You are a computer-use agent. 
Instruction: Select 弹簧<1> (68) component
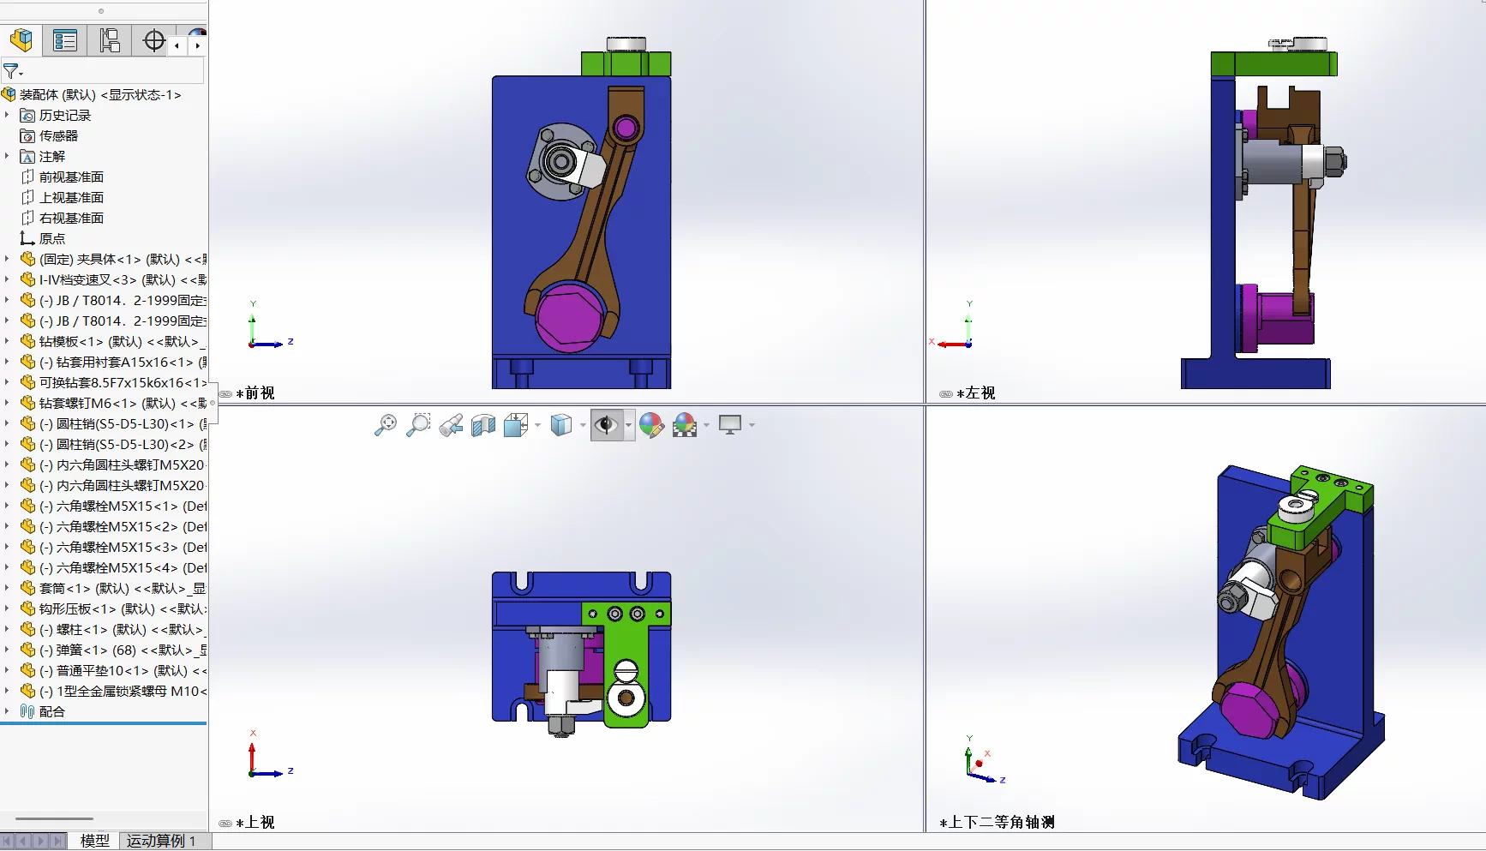coord(113,650)
